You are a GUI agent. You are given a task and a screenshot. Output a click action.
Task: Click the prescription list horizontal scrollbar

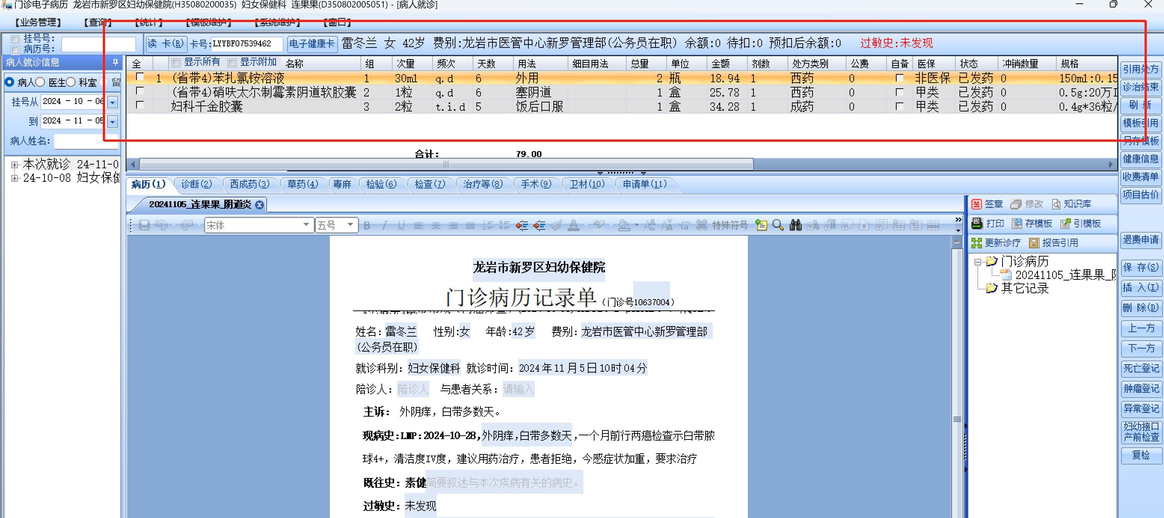click(x=446, y=164)
